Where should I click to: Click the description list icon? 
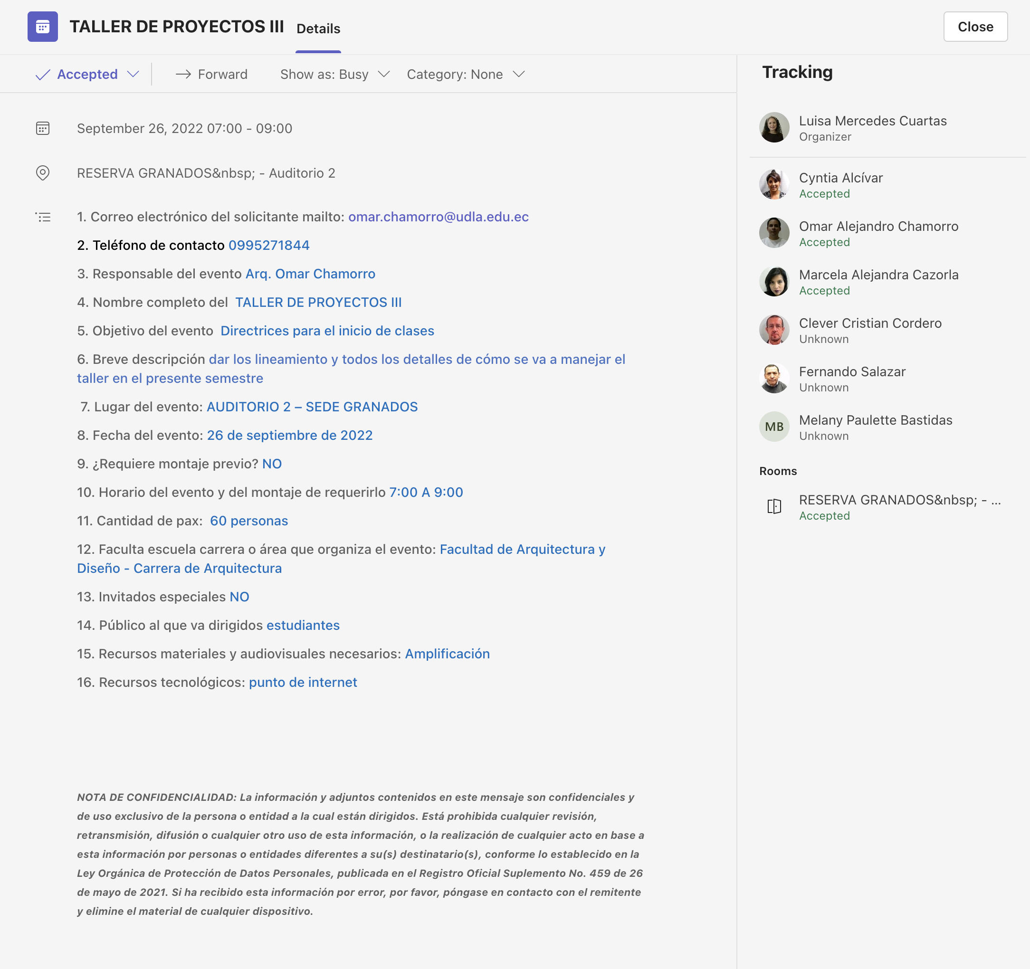(42, 217)
